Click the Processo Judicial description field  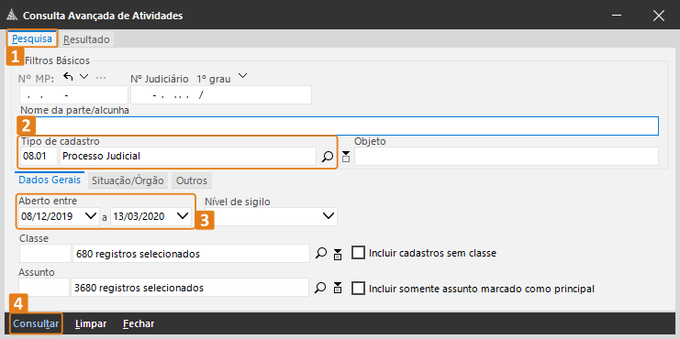[188, 157]
